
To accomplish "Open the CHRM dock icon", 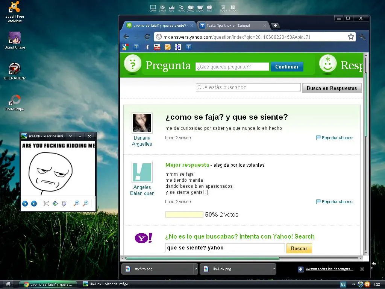I will point(162,8).
